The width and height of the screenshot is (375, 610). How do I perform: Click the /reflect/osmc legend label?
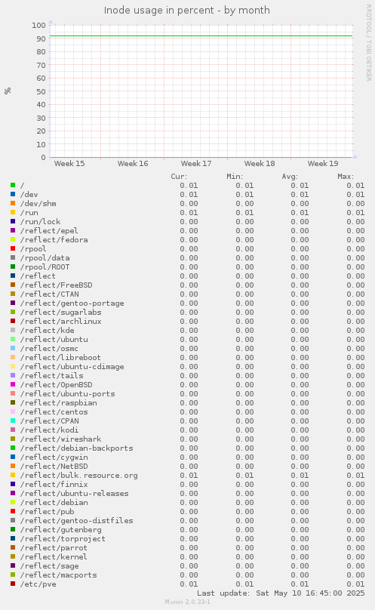49,349
